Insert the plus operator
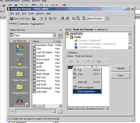This screenshot has height=123, width=140. (x=78, y=61)
